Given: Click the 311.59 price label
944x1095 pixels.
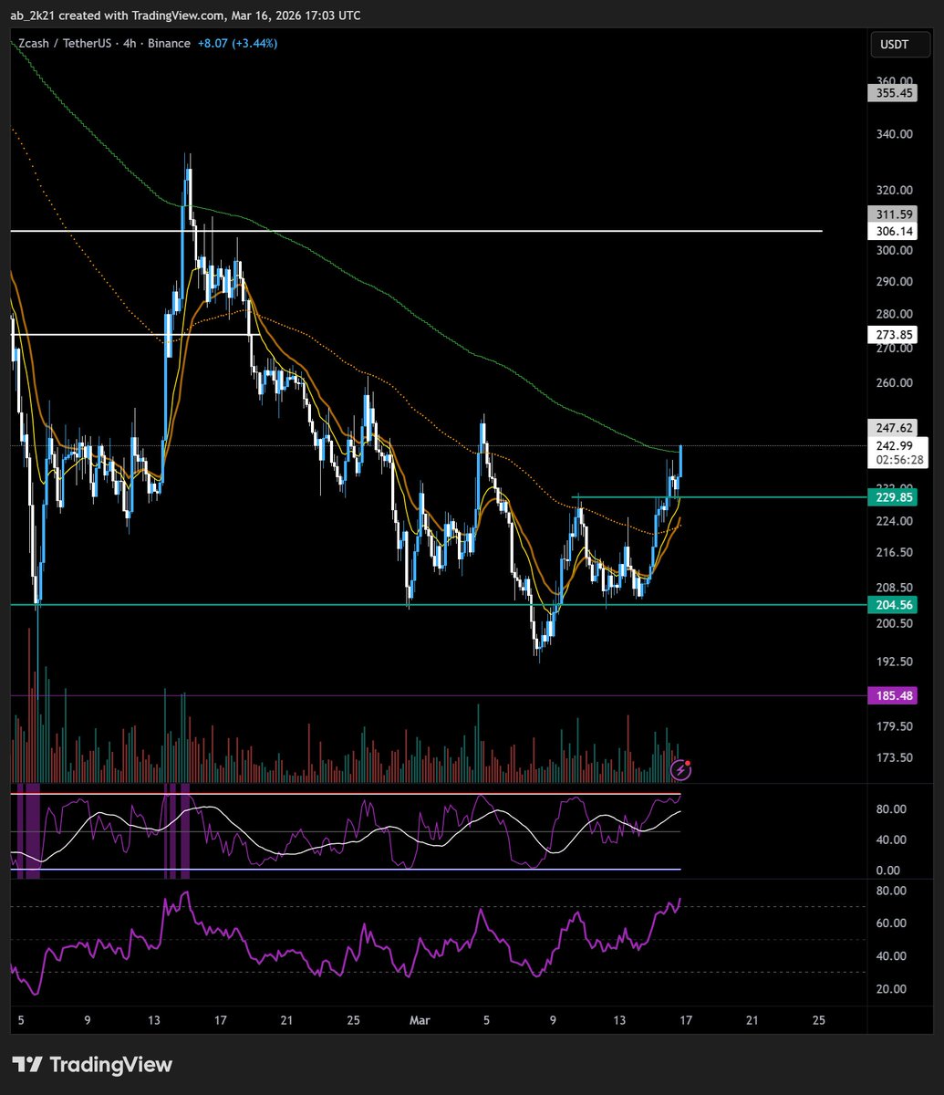Looking at the screenshot, I should [891, 214].
